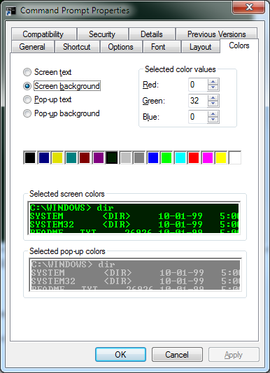Click the Apply button

point(234,355)
